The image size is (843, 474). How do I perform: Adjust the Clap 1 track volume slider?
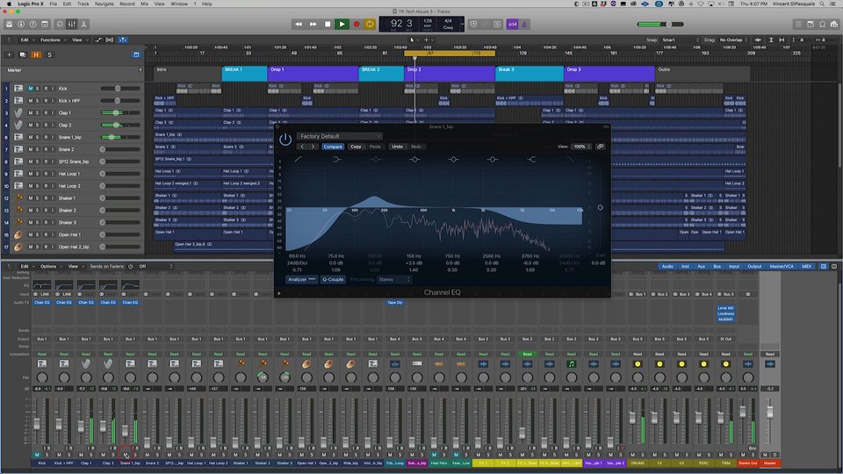tap(120, 113)
